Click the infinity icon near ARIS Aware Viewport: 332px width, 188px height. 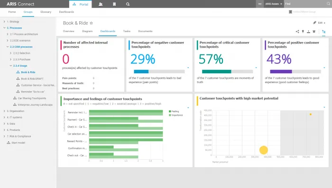260,4
